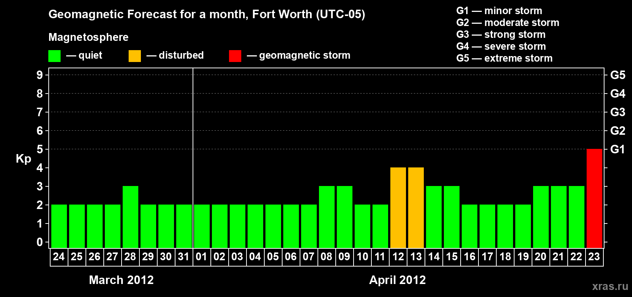Click the green bar for April 01
This screenshot has width=632, height=297.
click(202, 226)
